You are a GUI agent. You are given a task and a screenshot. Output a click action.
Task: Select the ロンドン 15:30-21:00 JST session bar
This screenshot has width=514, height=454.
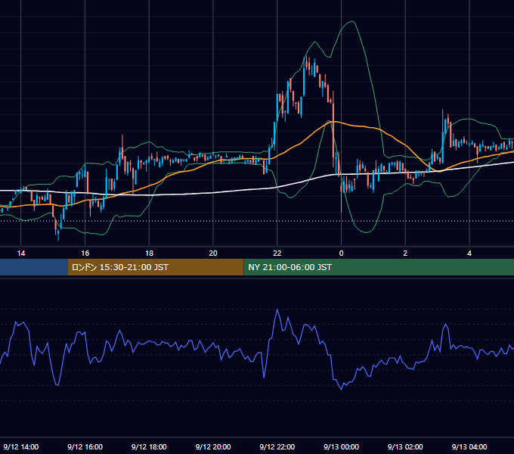(x=156, y=267)
